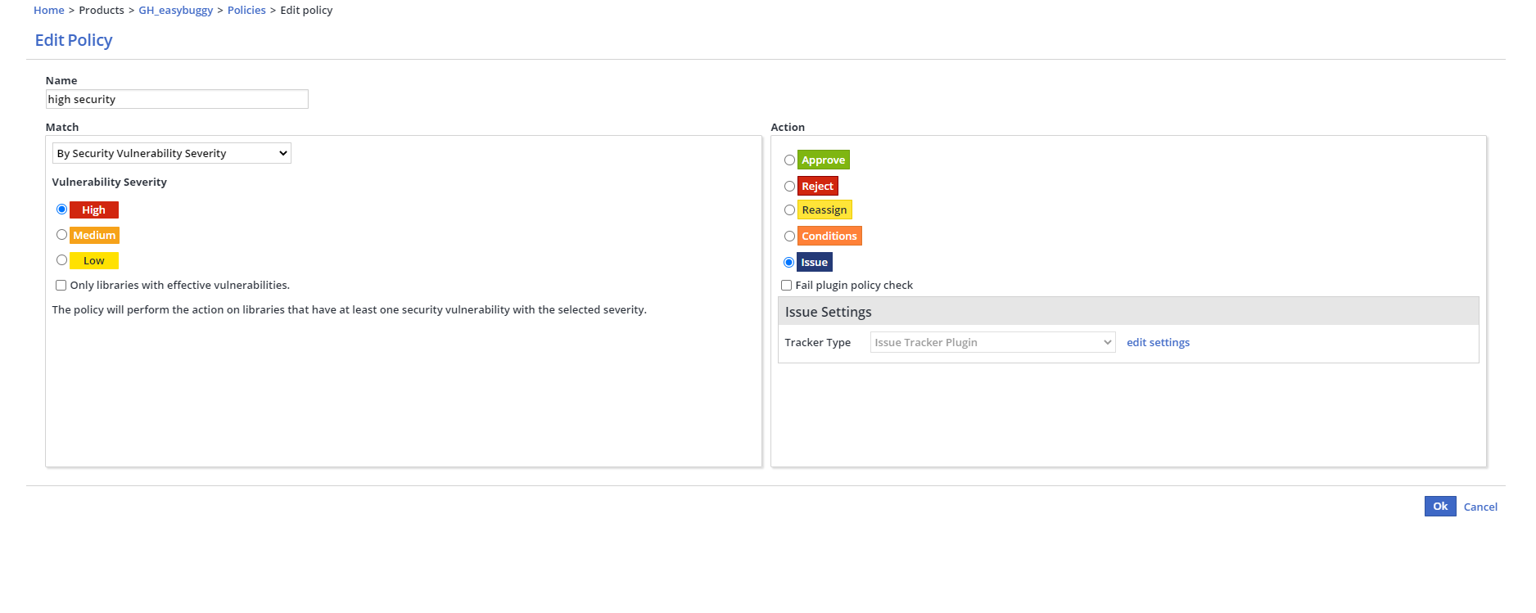
Task: Click the edit settings link
Action: click(x=1158, y=342)
